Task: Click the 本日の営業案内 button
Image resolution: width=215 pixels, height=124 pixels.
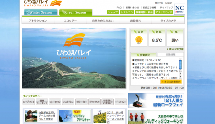Action: click(x=171, y=82)
